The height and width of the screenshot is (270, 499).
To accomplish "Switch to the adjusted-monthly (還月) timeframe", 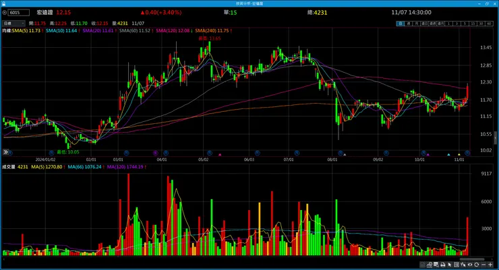I will click(x=440, y=24).
